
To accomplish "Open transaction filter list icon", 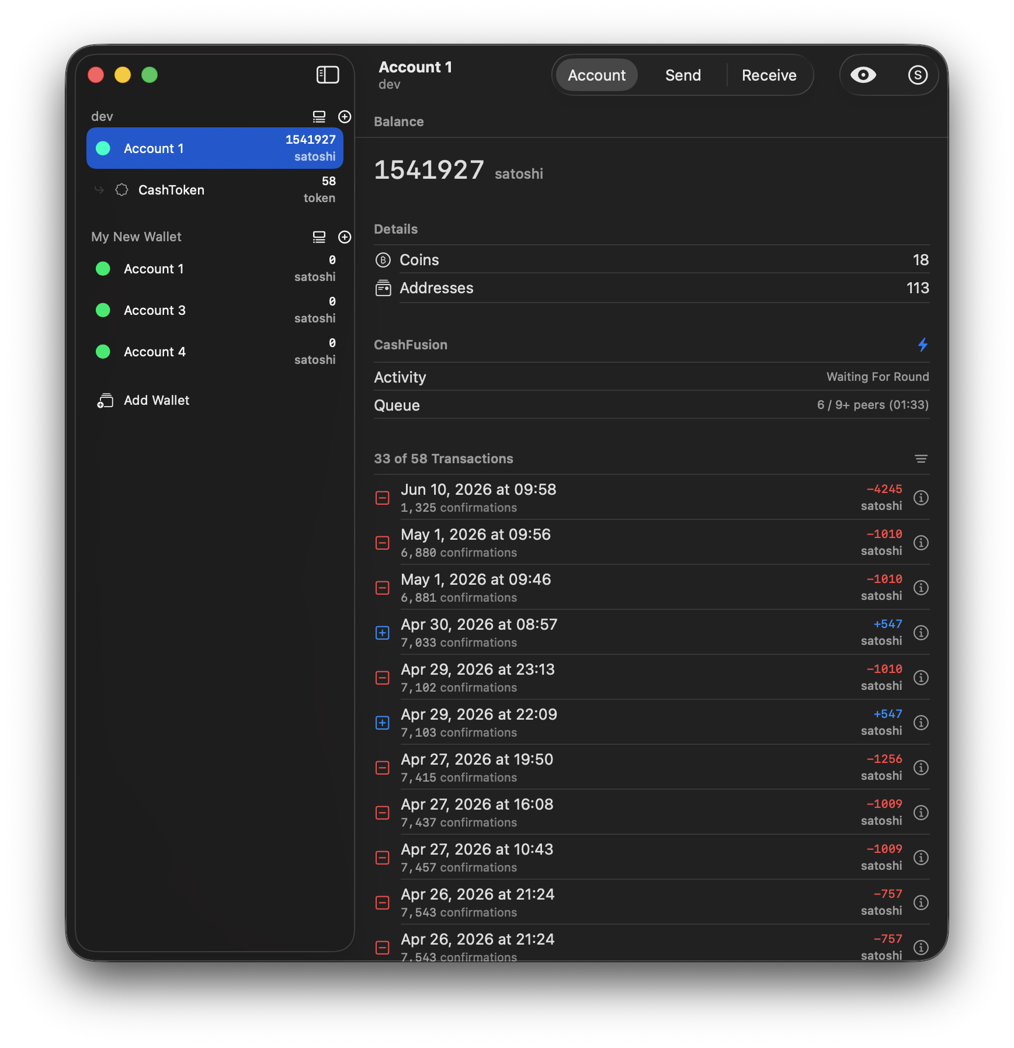I will [921, 459].
